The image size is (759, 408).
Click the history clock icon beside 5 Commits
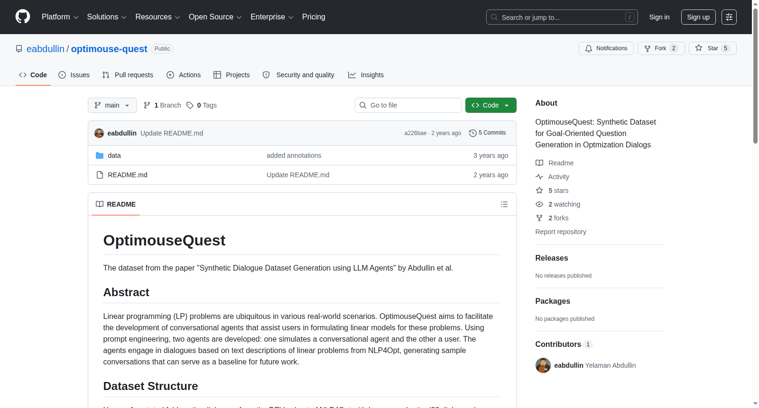pyautogui.click(x=472, y=133)
